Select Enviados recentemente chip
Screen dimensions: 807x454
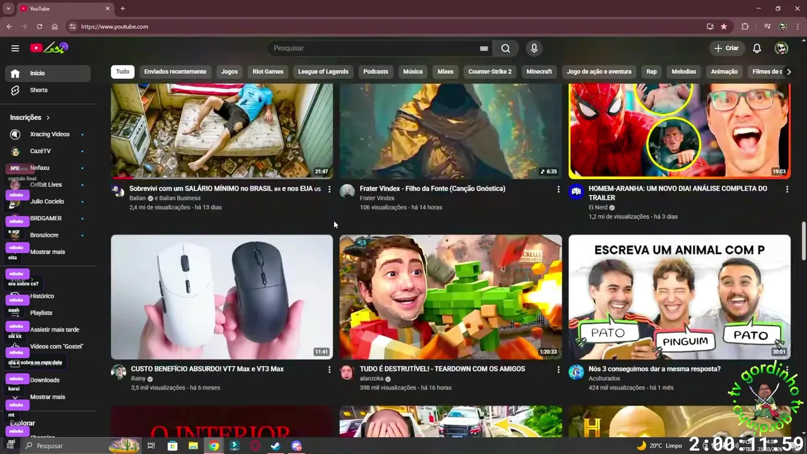point(175,71)
